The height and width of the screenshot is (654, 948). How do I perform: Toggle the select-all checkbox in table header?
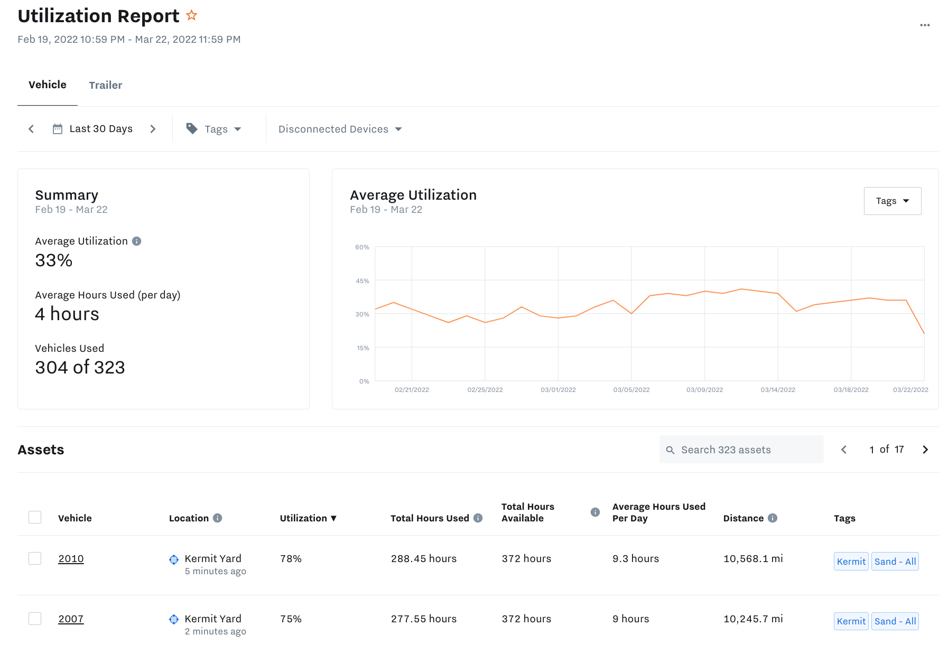(35, 517)
